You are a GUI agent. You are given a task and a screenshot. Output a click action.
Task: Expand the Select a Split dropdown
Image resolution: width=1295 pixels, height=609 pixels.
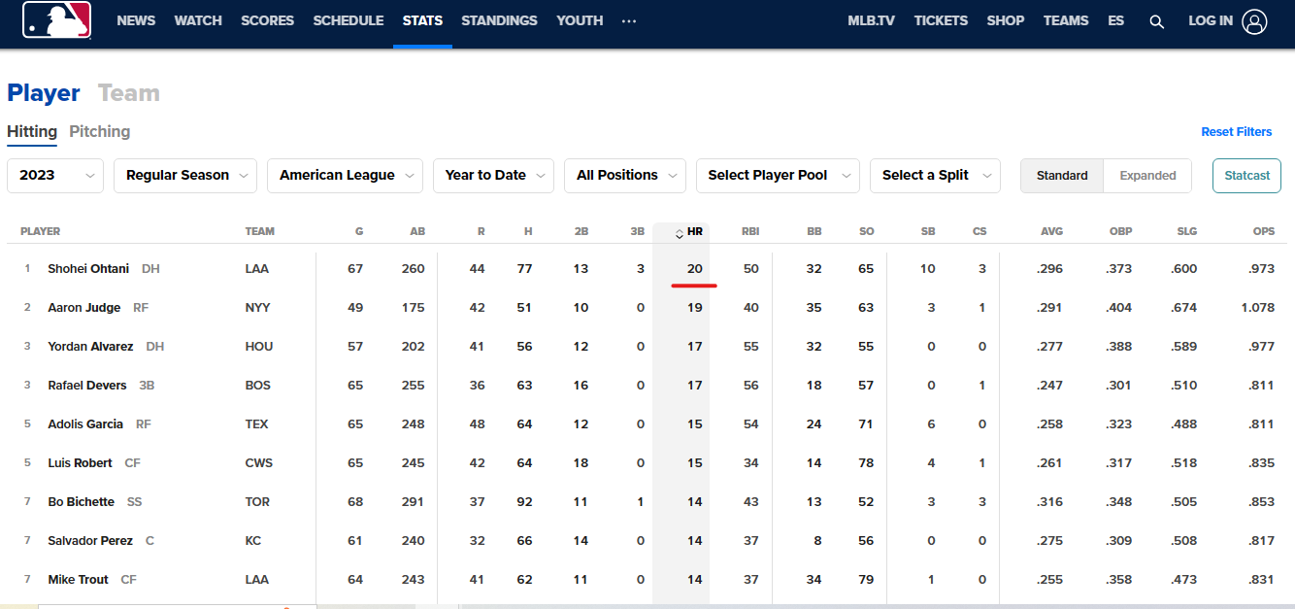coord(935,176)
